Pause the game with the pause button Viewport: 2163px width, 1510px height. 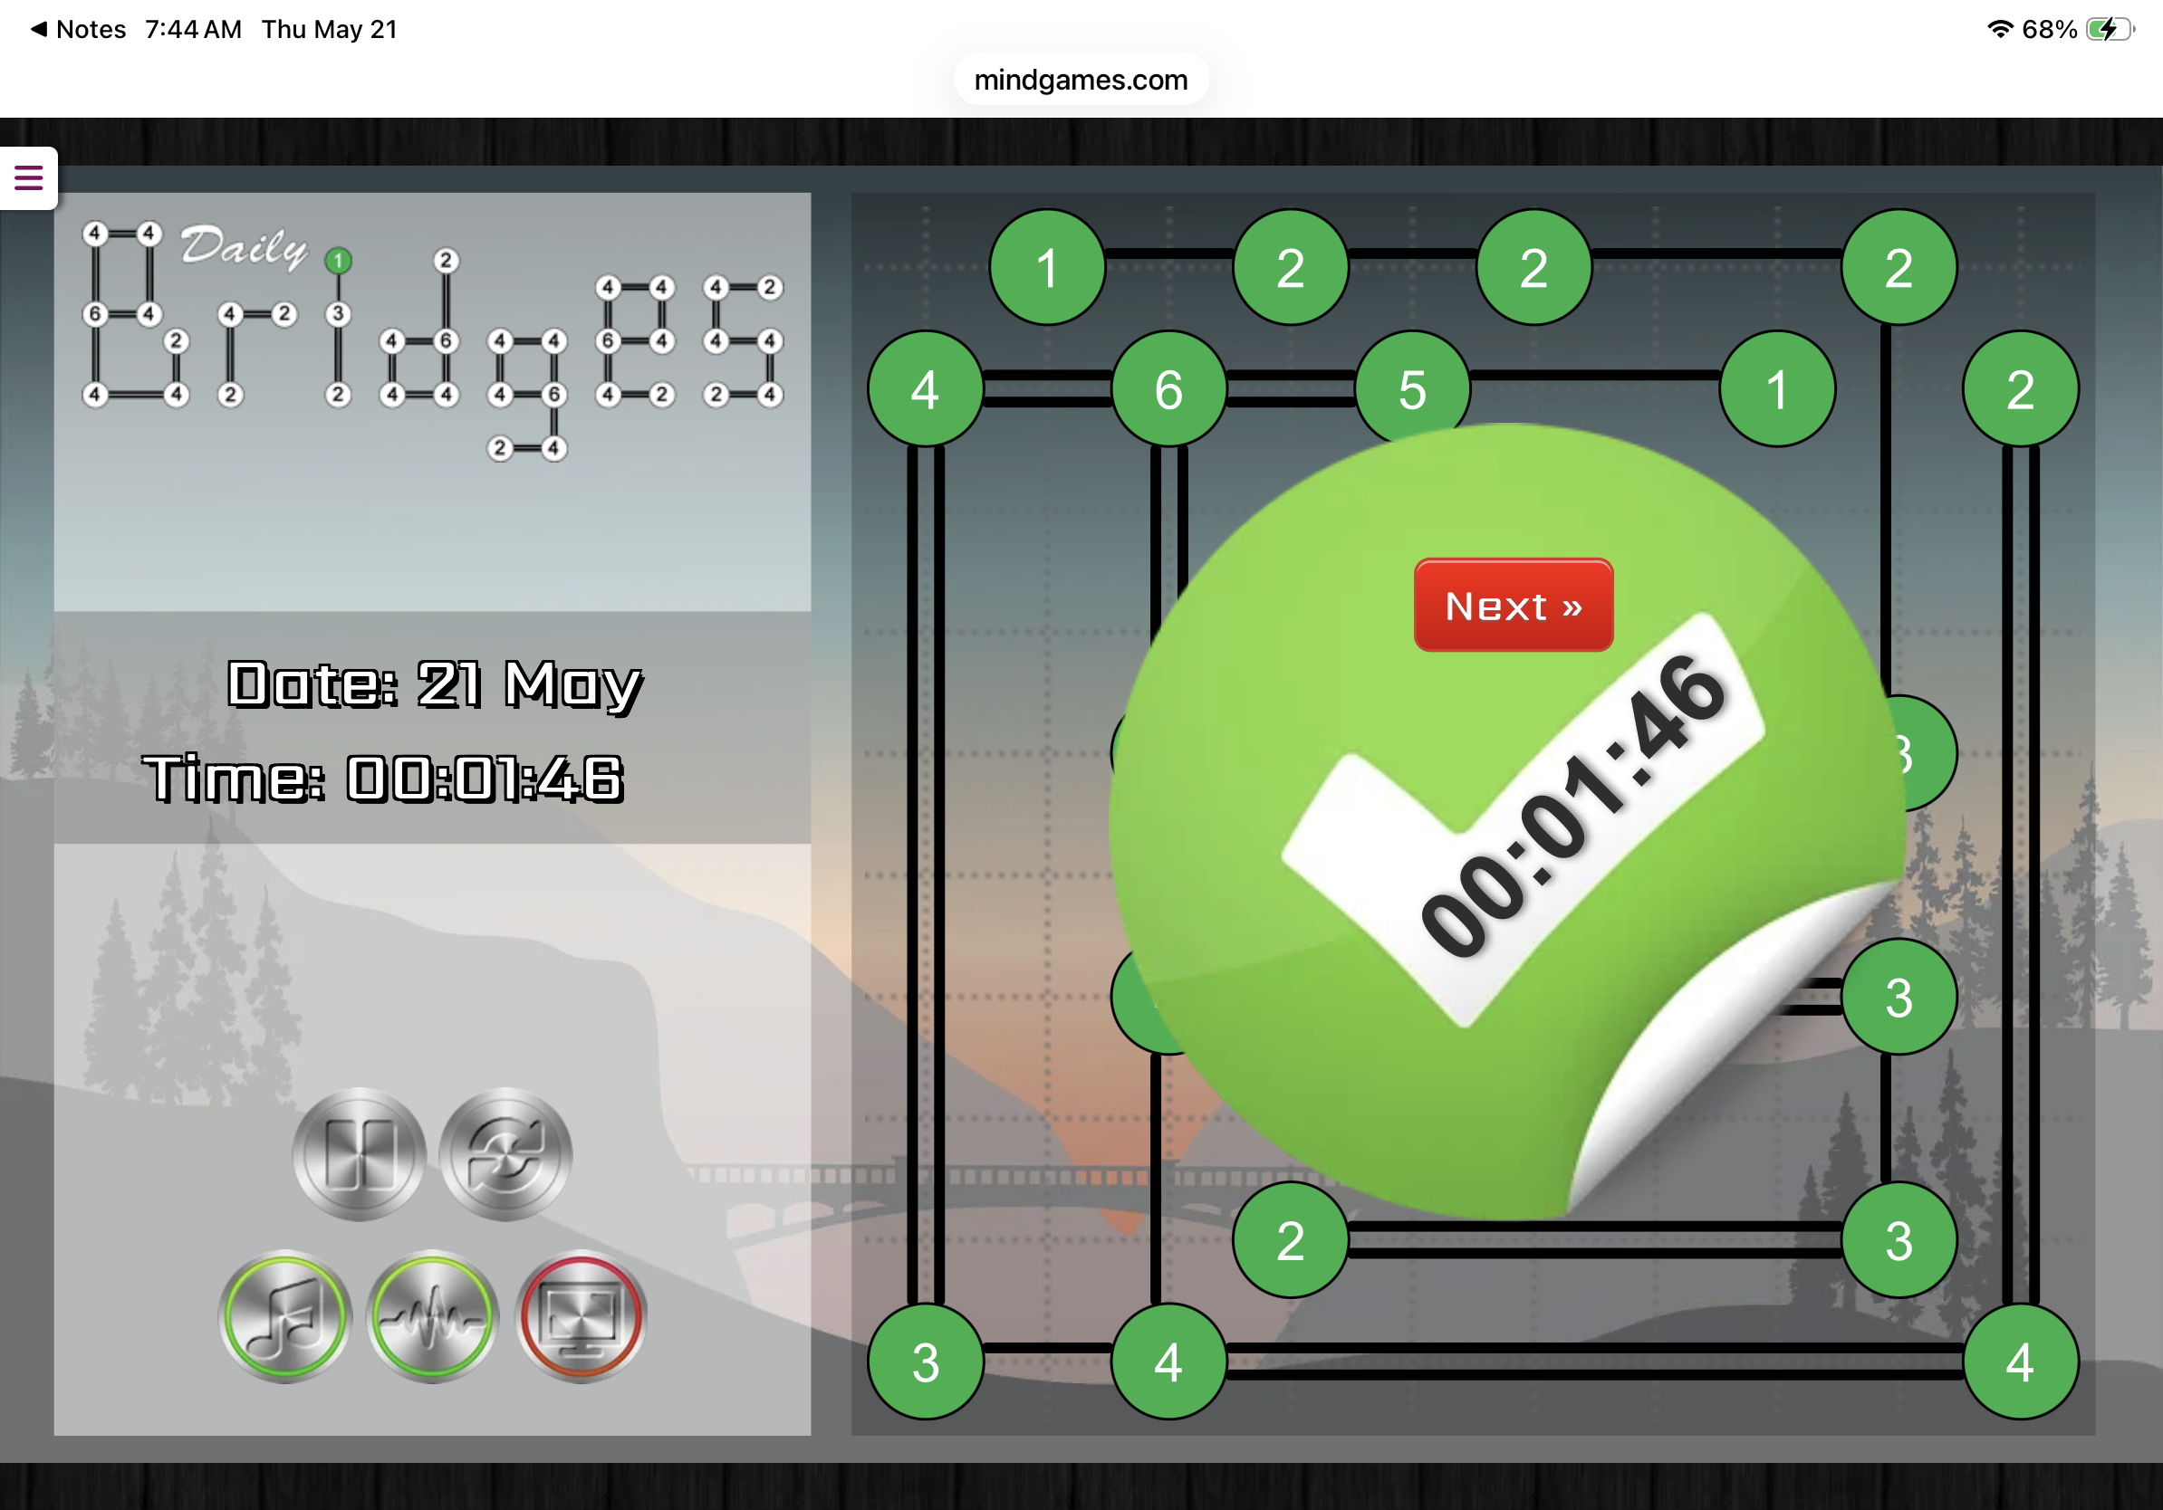359,1154
